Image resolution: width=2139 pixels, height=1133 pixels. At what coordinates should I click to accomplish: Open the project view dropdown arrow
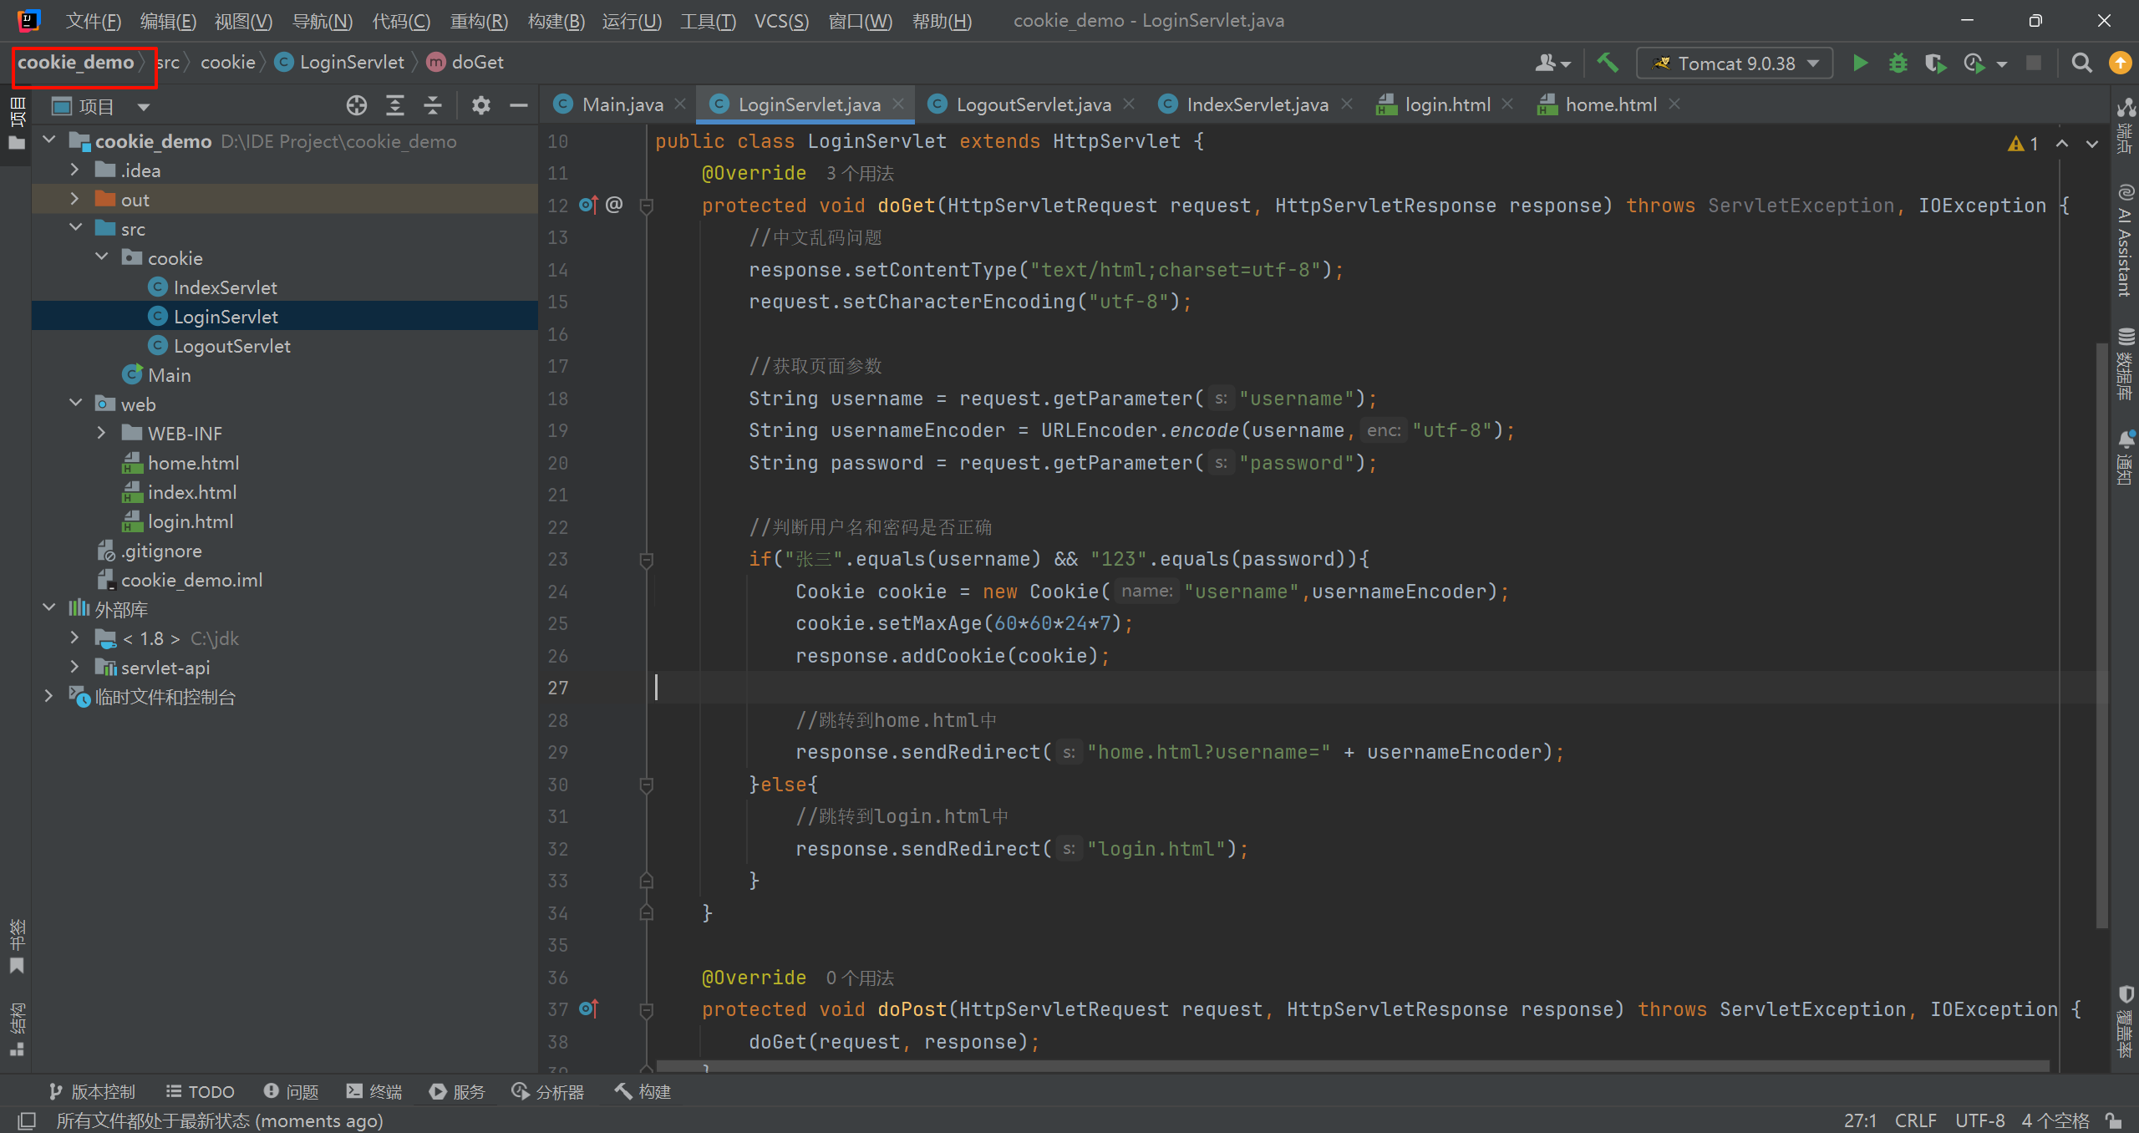pos(144,107)
